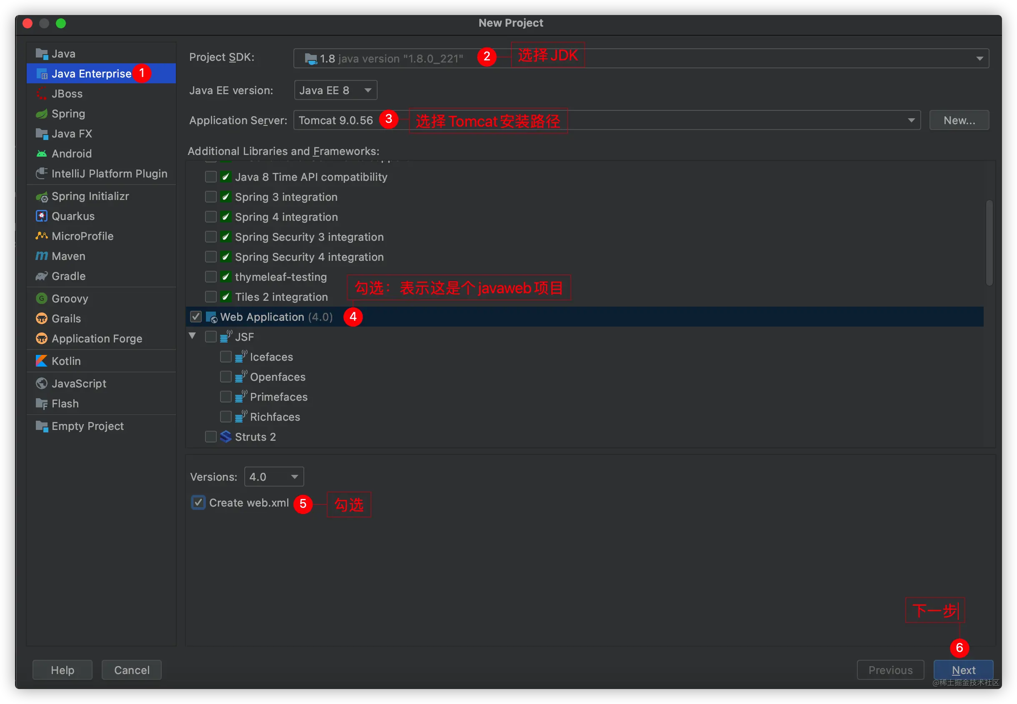Screen dimensions: 1017x704
Task: Select Spring Initializr project type
Action: [x=90, y=196]
